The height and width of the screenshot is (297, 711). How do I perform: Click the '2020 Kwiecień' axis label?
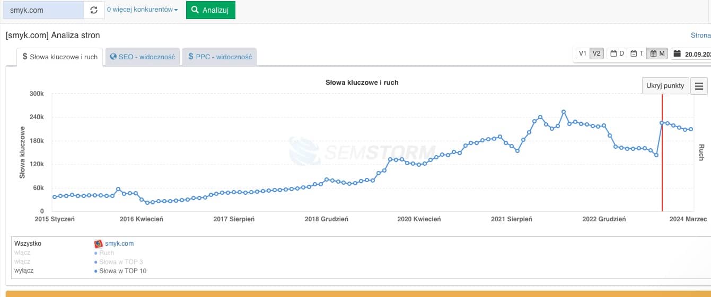click(419, 219)
